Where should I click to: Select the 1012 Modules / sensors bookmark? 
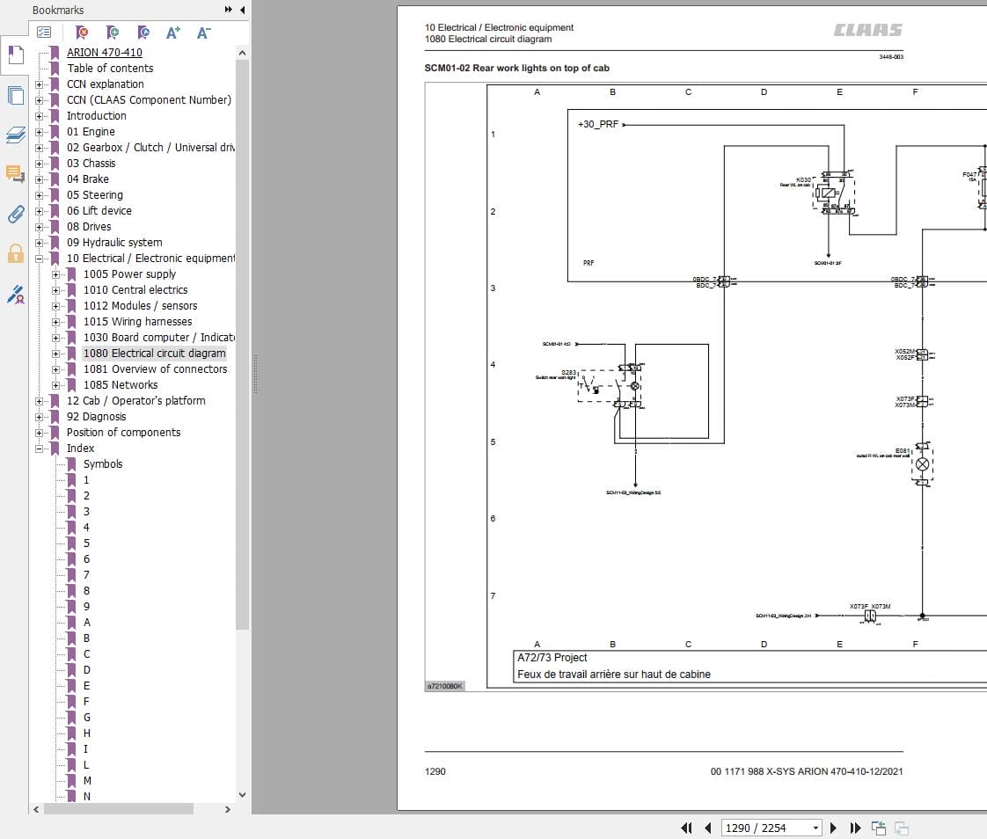pos(141,306)
